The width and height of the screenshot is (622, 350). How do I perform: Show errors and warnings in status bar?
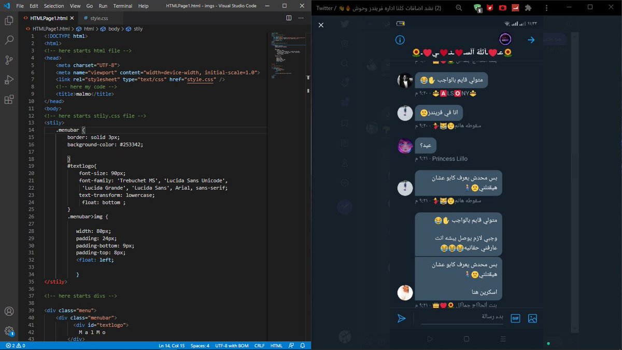(x=15, y=345)
